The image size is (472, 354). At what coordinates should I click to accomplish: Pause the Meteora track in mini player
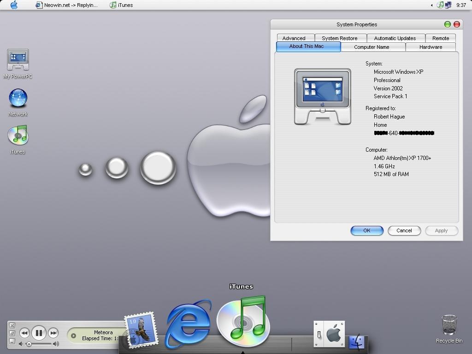(39, 333)
